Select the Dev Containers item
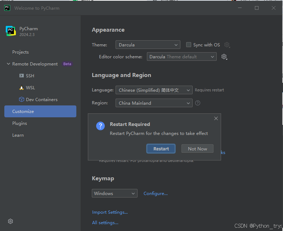The image size is (283, 231). coord(42,100)
